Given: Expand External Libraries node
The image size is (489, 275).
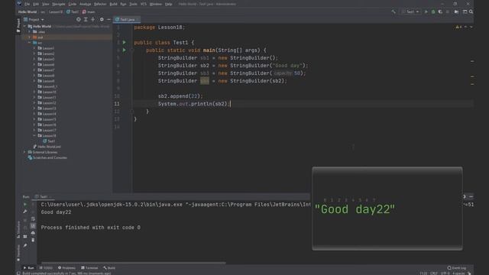Looking at the screenshot, I should click(x=24, y=152).
